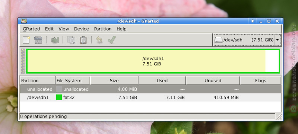Open the GParted menu
The image size is (298, 134).
point(31,29)
